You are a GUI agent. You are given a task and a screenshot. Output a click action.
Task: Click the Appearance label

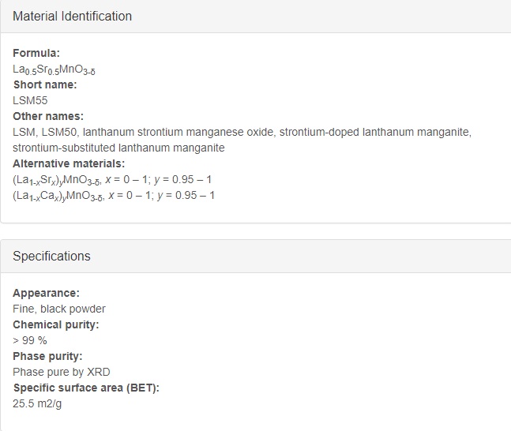46,293
